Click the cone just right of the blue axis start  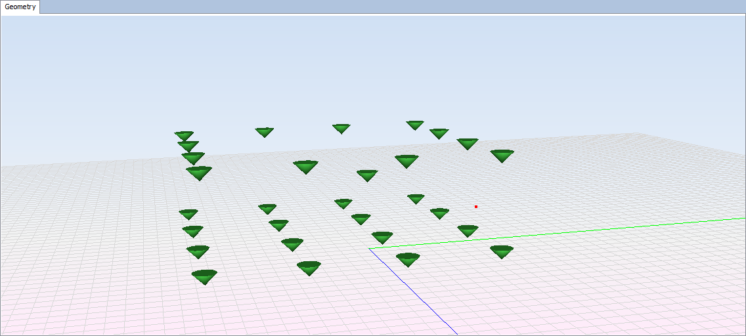point(407,259)
